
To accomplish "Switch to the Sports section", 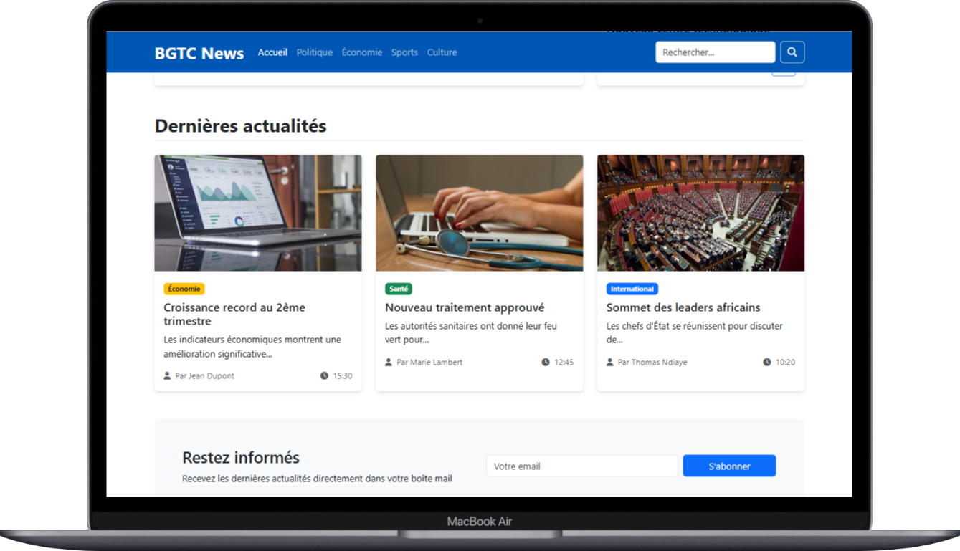I will tap(404, 52).
